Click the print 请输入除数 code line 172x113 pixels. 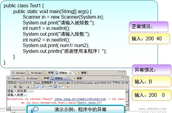(56, 34)
